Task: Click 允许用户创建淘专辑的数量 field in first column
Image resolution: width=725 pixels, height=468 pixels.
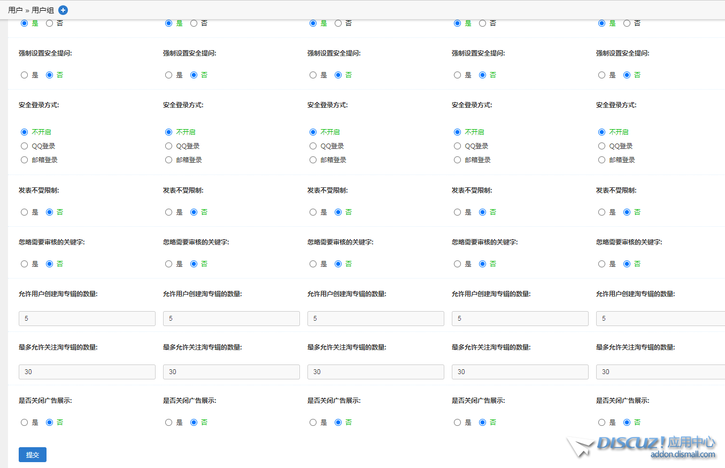Action: tap(87, 319)
